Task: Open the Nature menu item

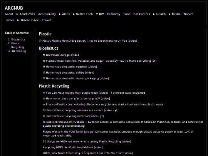Action: [188, 14]
